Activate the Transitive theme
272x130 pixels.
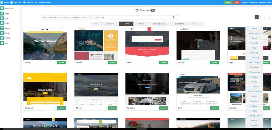click(163, 108)
